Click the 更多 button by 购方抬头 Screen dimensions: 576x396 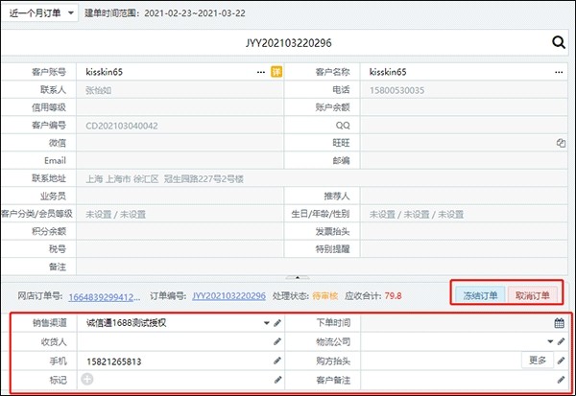click(538, 361)
